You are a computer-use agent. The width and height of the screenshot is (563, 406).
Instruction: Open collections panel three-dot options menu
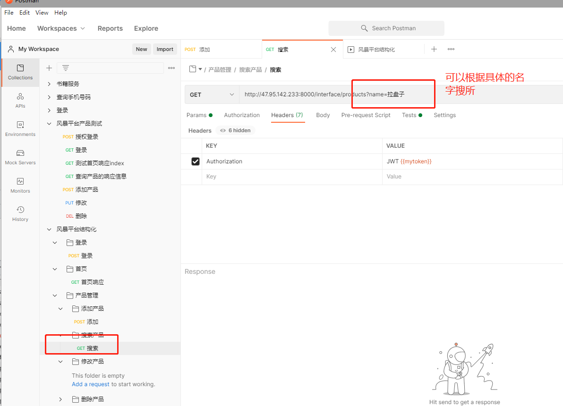click(x=171, y=68)
